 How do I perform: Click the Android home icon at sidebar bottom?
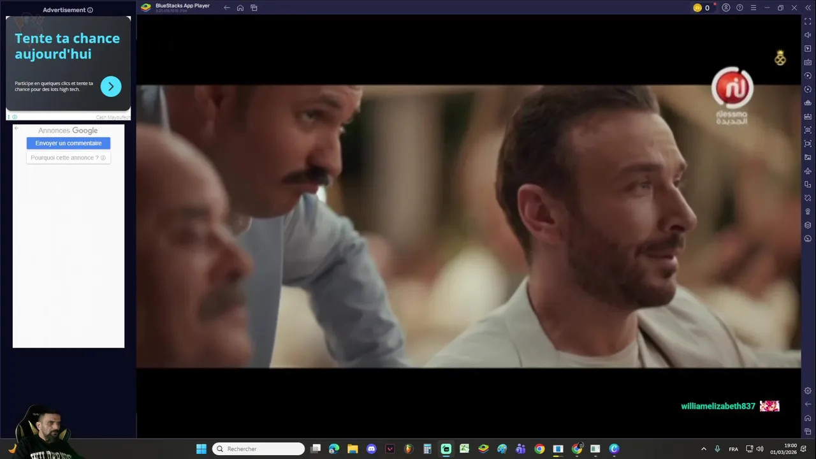(x=808, y=418)
